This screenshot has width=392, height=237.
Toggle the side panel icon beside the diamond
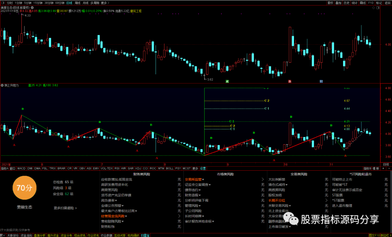[x=378, y=8]
